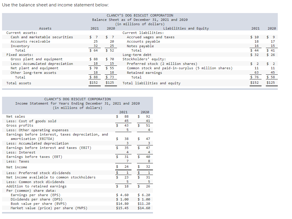Select the 2021 EPS value '$ 4.60'
The image size is (292, 219).
pyautogui.click(x=122, y=195)
